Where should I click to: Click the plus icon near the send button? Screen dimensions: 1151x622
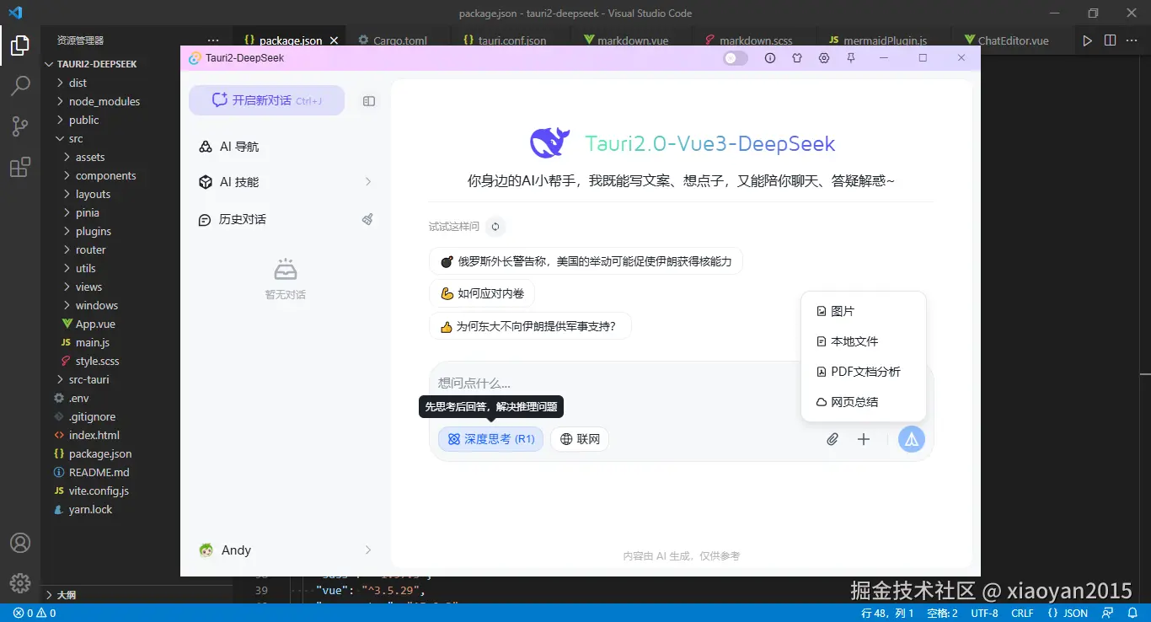tap(863, 439)
